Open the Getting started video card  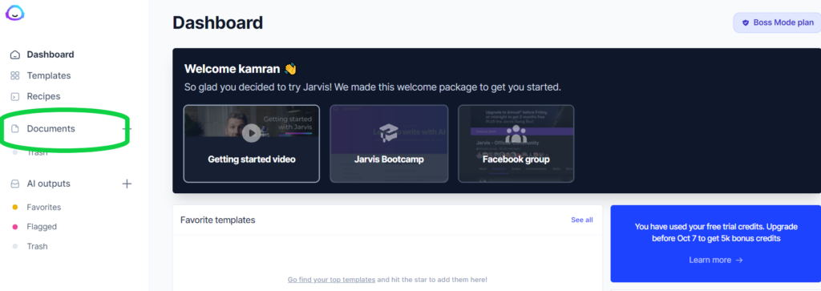251,143
